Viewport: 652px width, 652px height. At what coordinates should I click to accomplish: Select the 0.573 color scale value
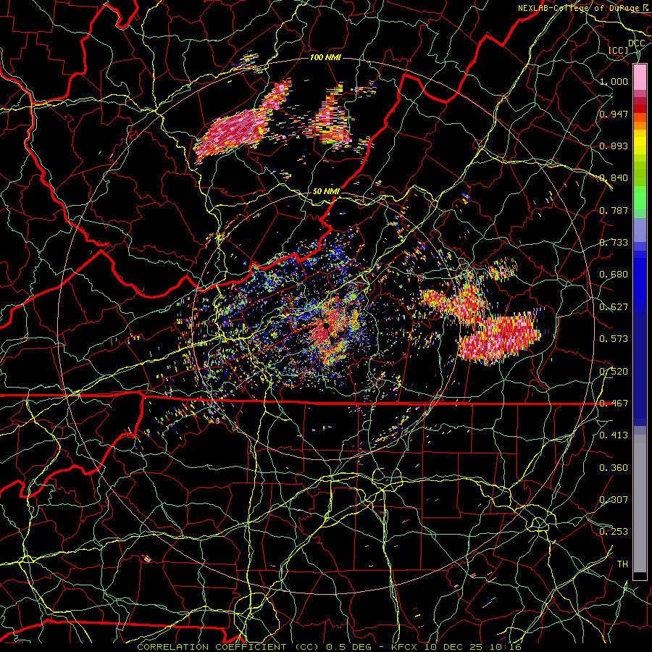(x=614, y=339)
